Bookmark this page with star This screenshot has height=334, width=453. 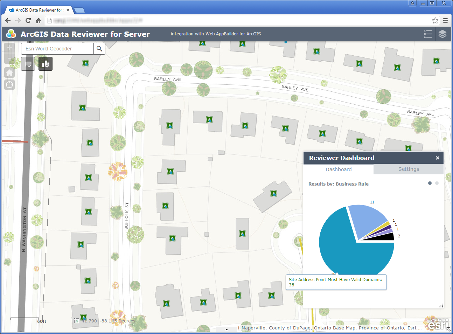[435, 20]
